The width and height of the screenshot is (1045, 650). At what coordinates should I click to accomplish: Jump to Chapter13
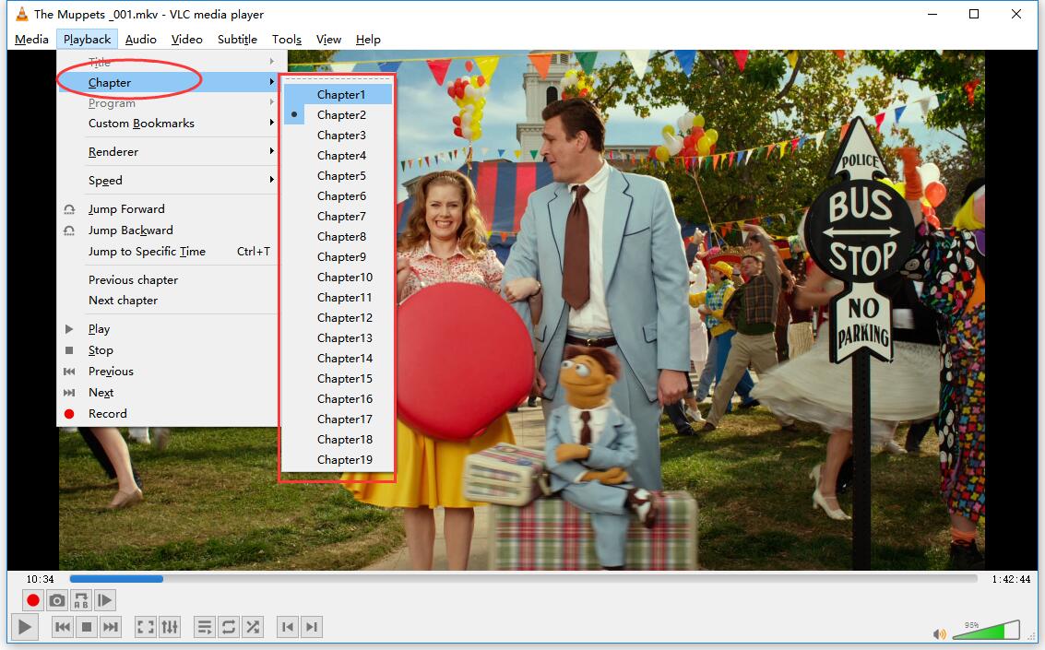pos(338,338)
